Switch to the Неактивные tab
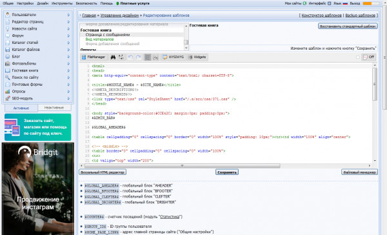Image resolution: width=387 pixels, height=235 pixels. [x=54, y=107]
